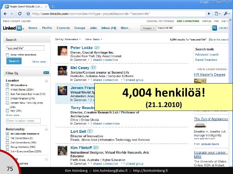Check Greater New York City Area filter
This screenshot has height=174, width=233.
tap(7, 103)
